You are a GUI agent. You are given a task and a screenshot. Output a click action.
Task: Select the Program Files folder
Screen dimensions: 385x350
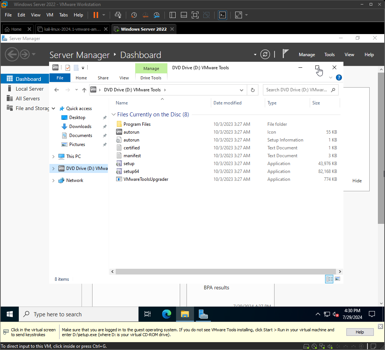coord(137,124)
